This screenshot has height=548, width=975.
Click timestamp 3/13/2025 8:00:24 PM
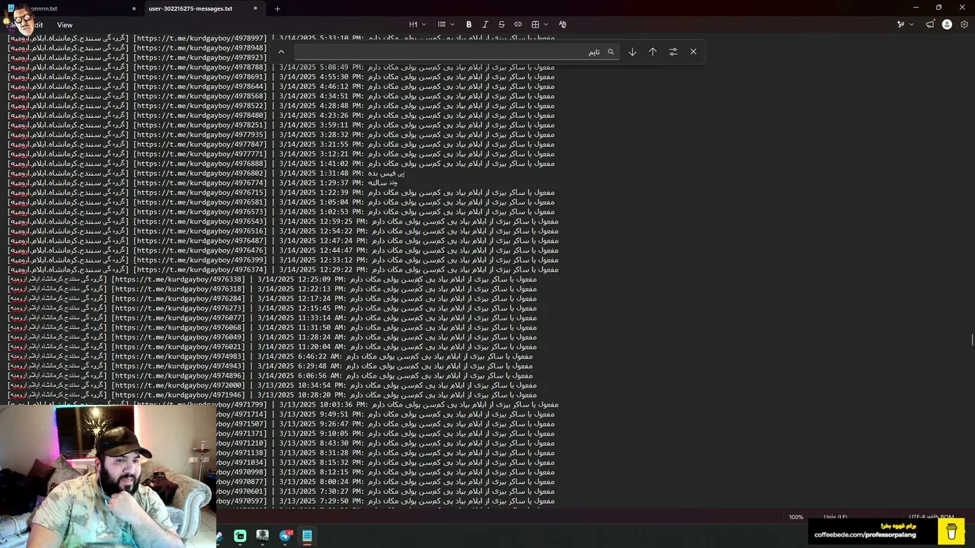322,482
